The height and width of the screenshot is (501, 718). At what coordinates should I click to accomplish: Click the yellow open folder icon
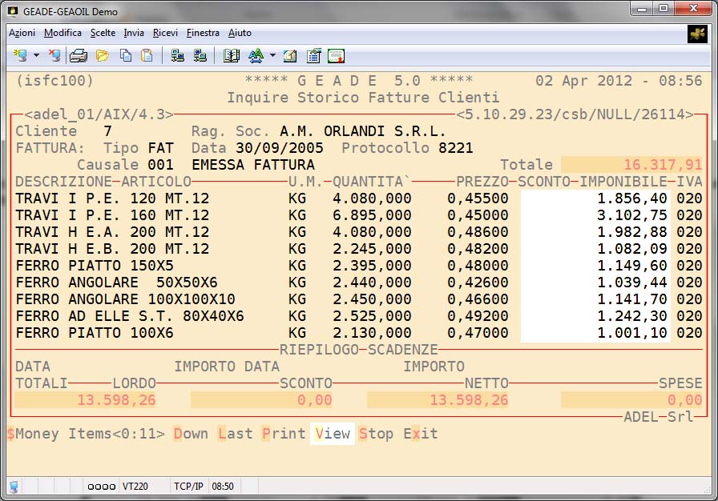click(103, 56)
